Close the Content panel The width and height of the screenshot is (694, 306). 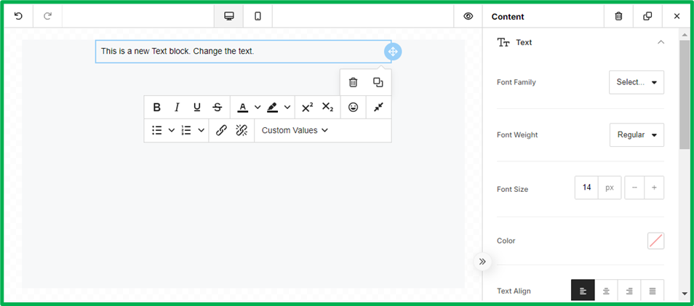coord(677,17)
